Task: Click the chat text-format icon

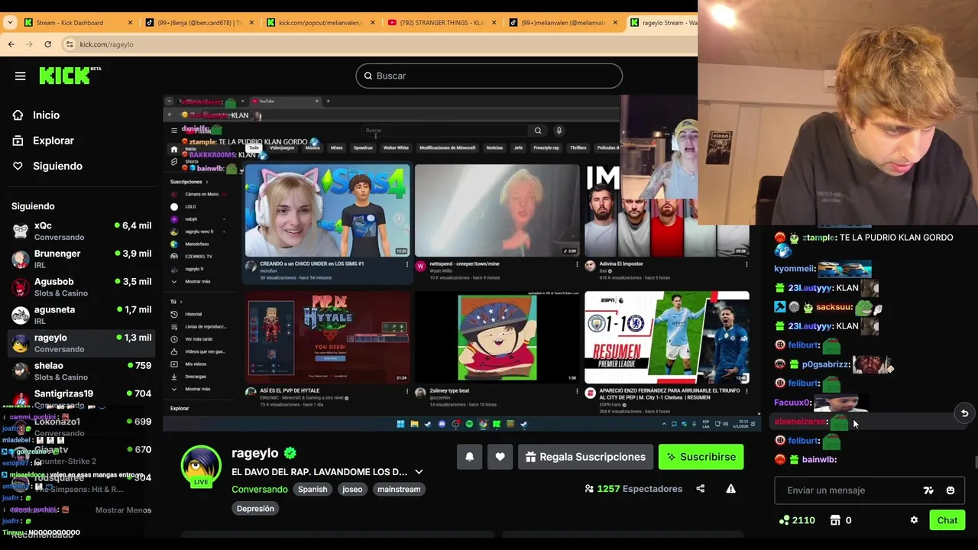Action: pyautogui.click(x=928, y=490)
